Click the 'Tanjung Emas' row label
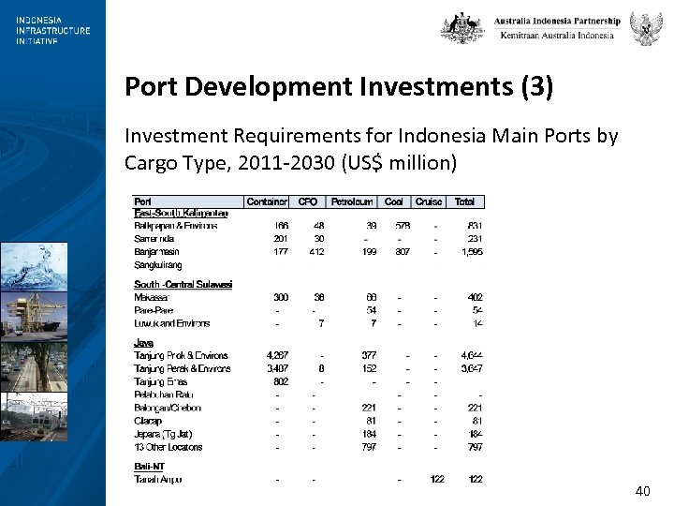Viewport: 674px width, 506px height. tap(161, 382)
